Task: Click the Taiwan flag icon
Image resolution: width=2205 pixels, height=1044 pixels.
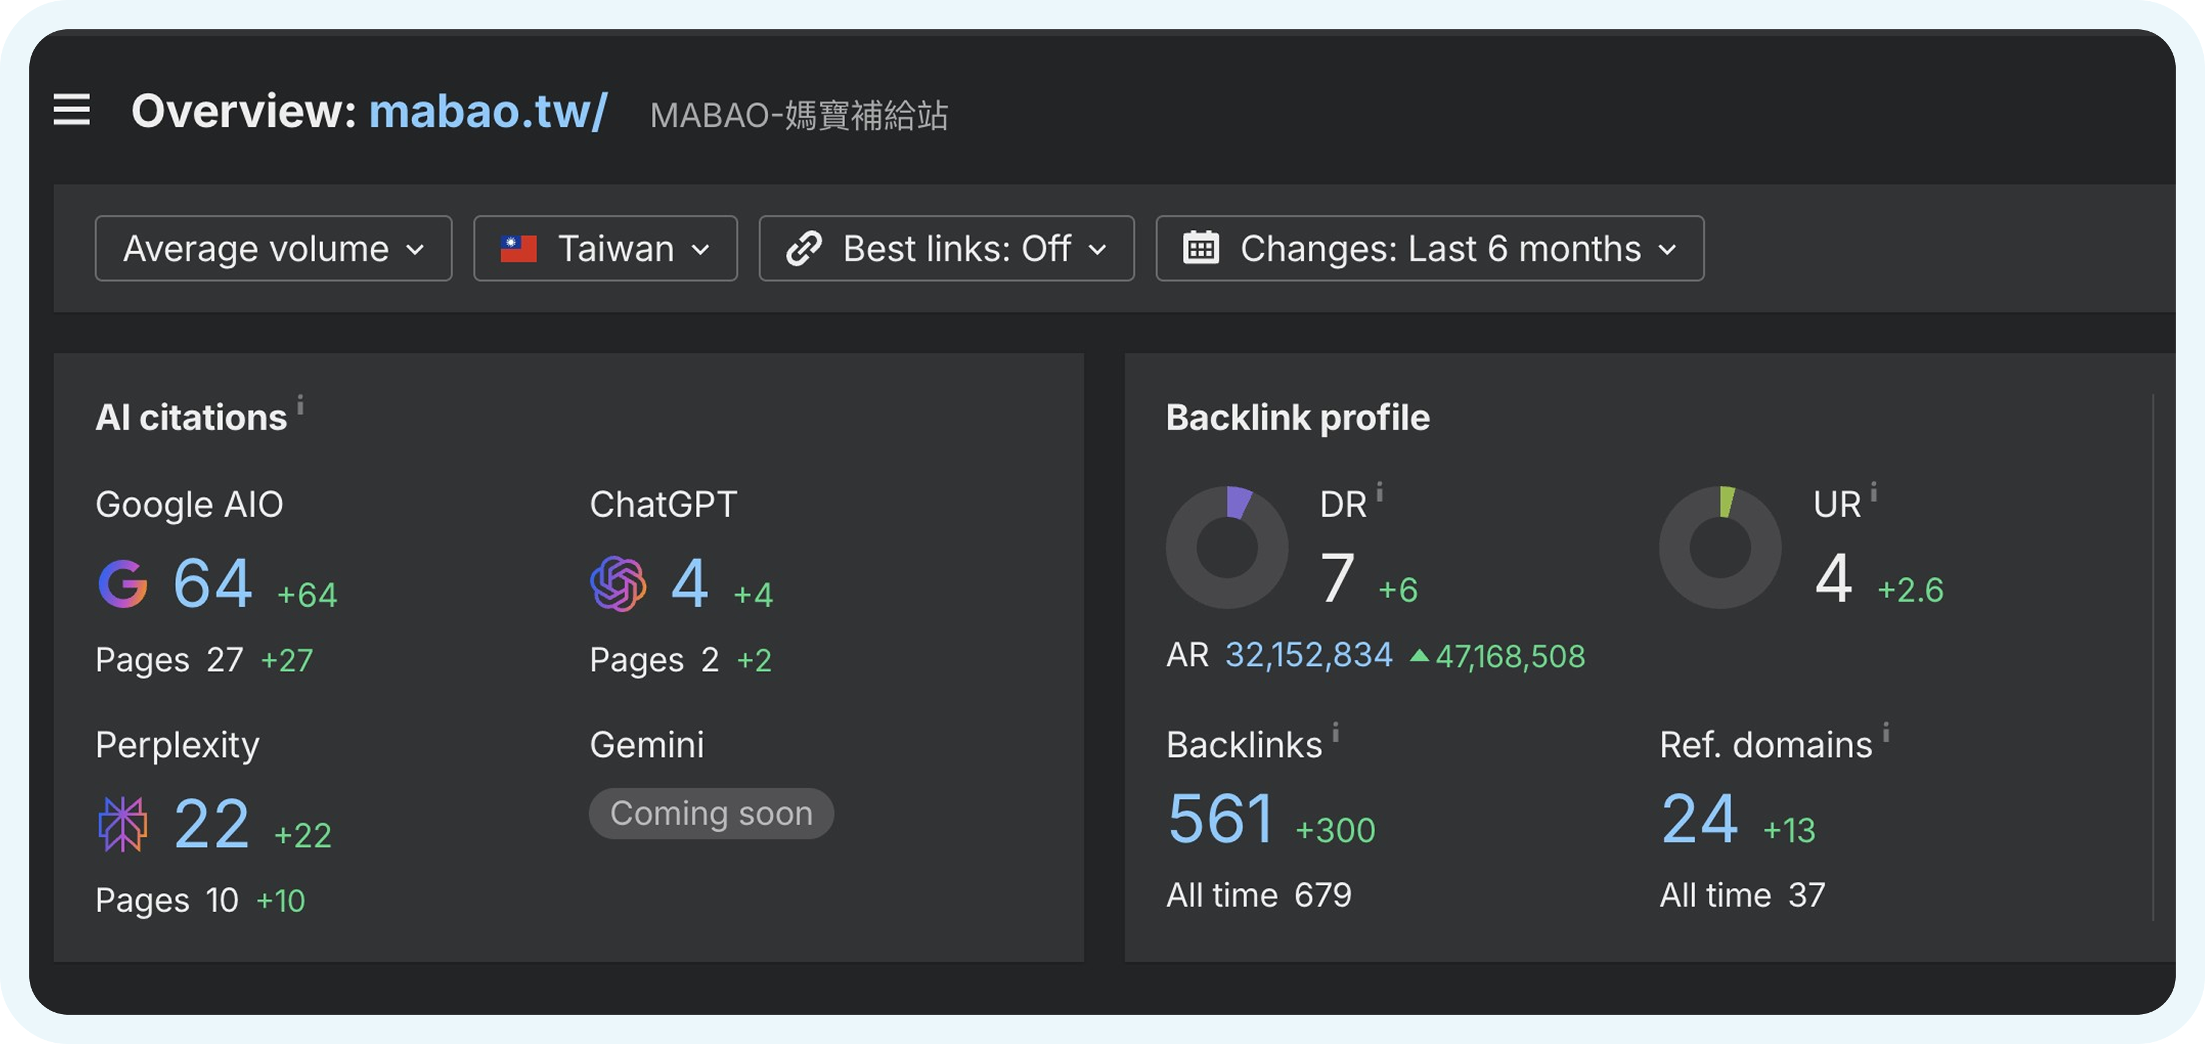Action: [x=518, y=248]
